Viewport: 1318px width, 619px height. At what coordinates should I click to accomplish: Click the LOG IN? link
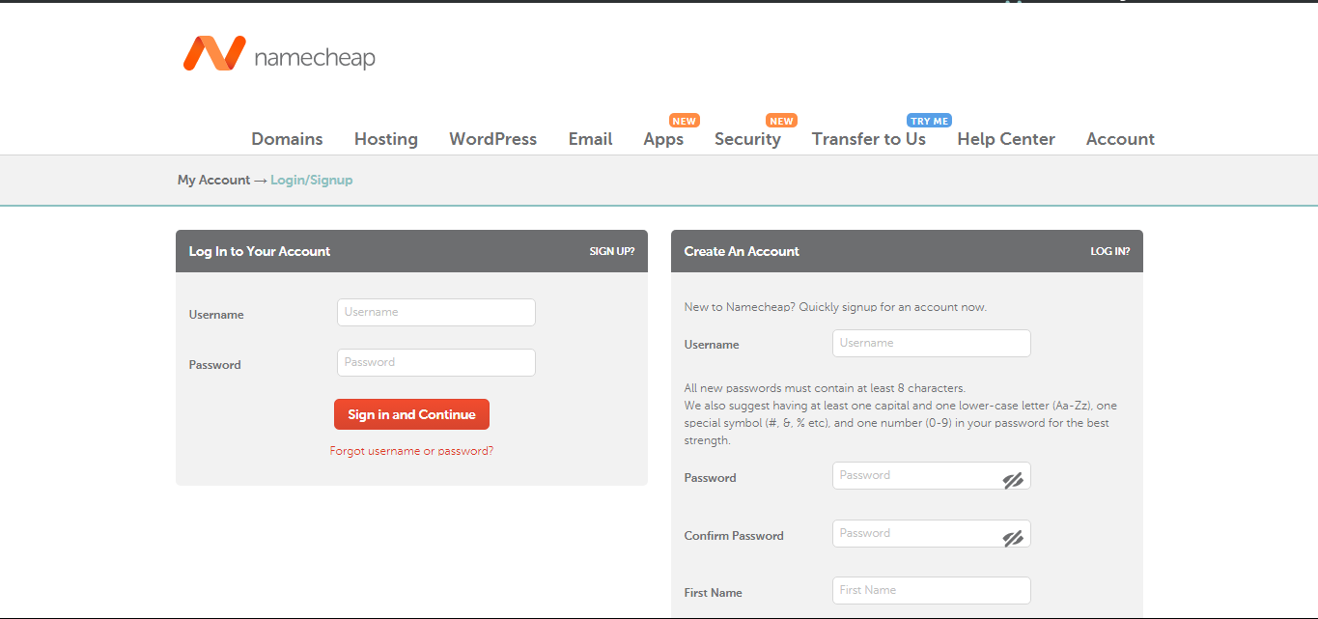click(x=1110, y=251)
